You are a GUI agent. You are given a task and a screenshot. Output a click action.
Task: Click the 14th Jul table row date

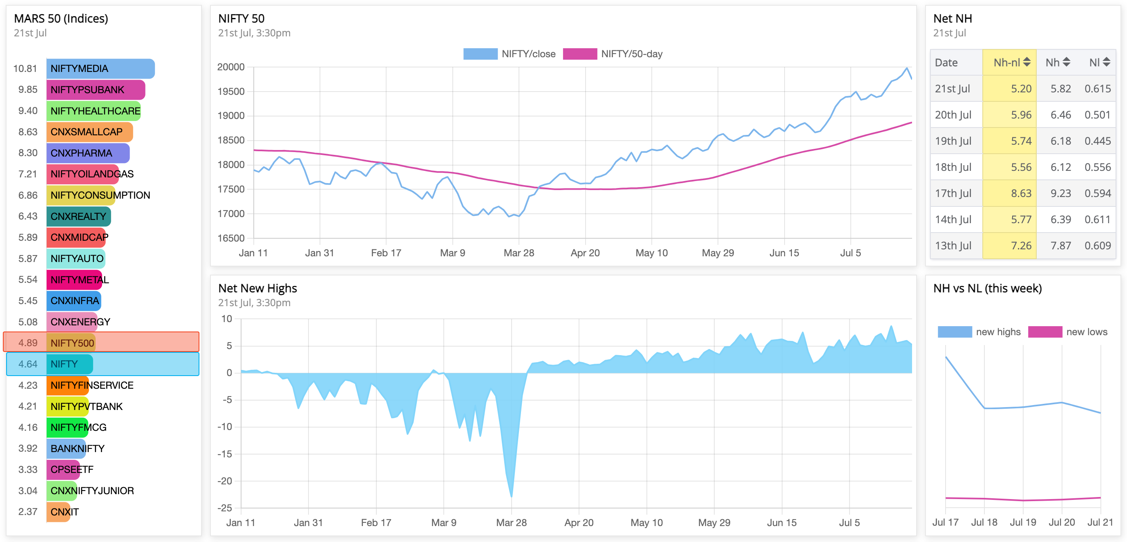coord(953,219)
